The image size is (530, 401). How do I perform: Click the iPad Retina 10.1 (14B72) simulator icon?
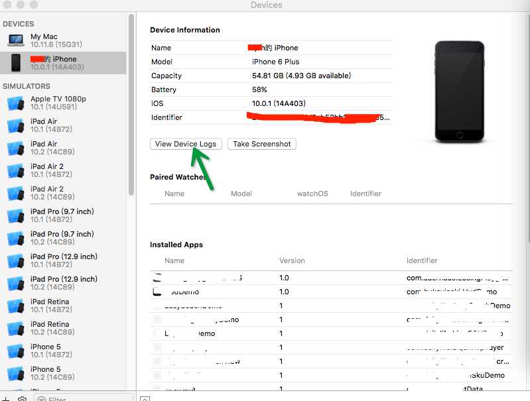[x=15, y=306]
